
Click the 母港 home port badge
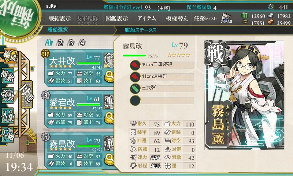27,94
